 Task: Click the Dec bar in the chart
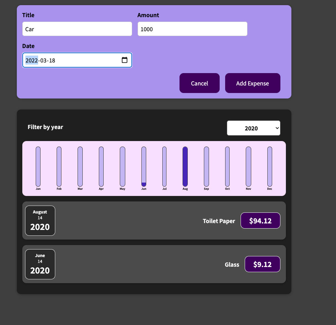point(269,166)
